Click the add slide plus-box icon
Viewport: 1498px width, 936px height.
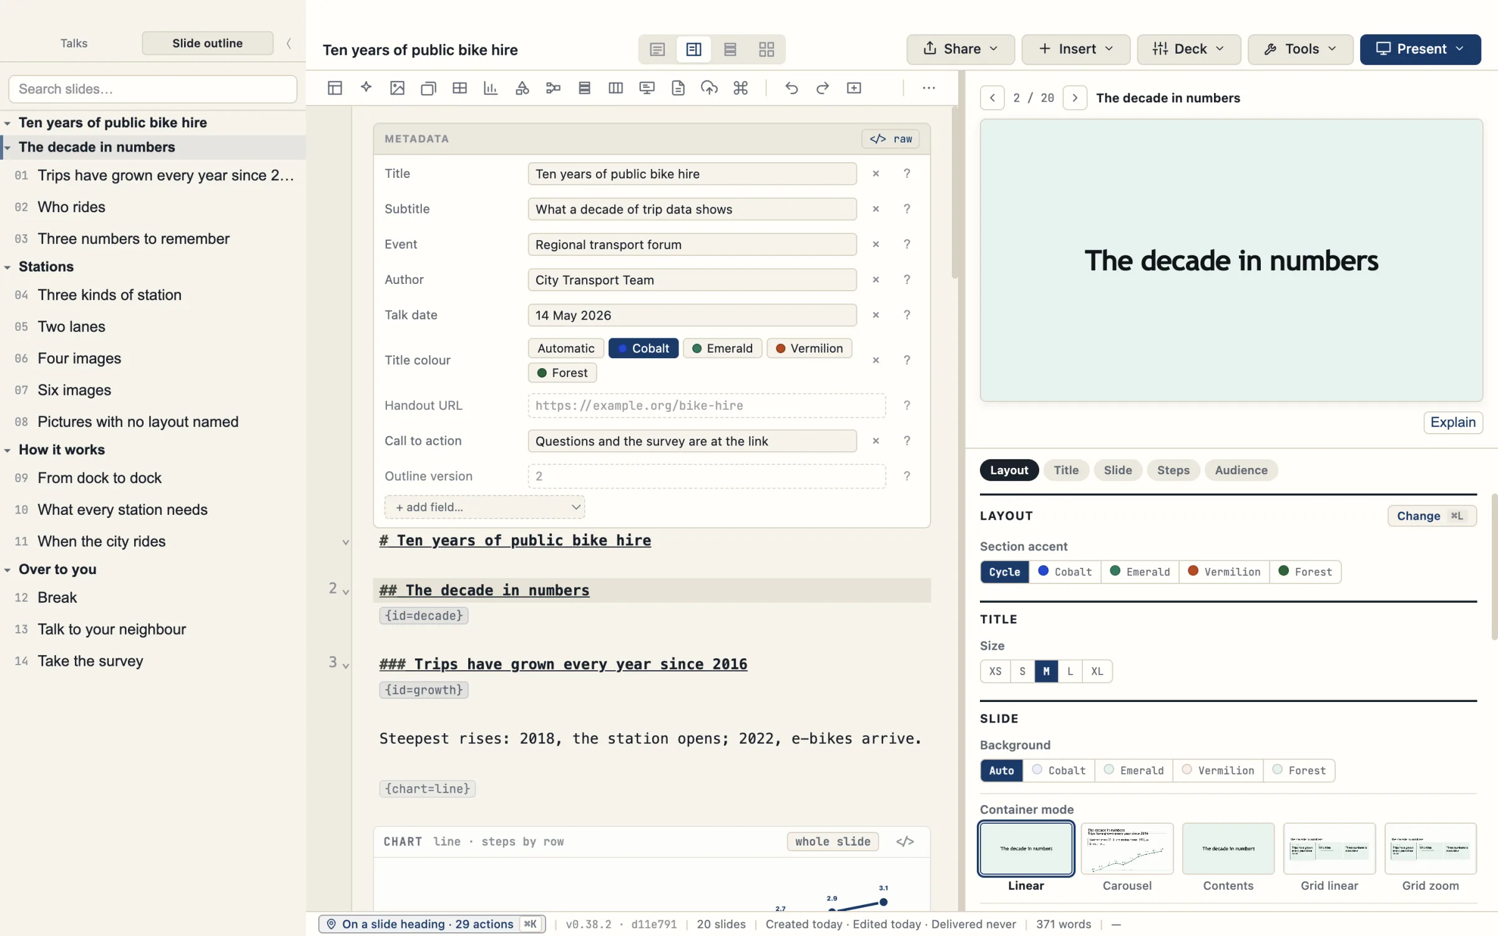pyautogui.click(x=854, y=88)
